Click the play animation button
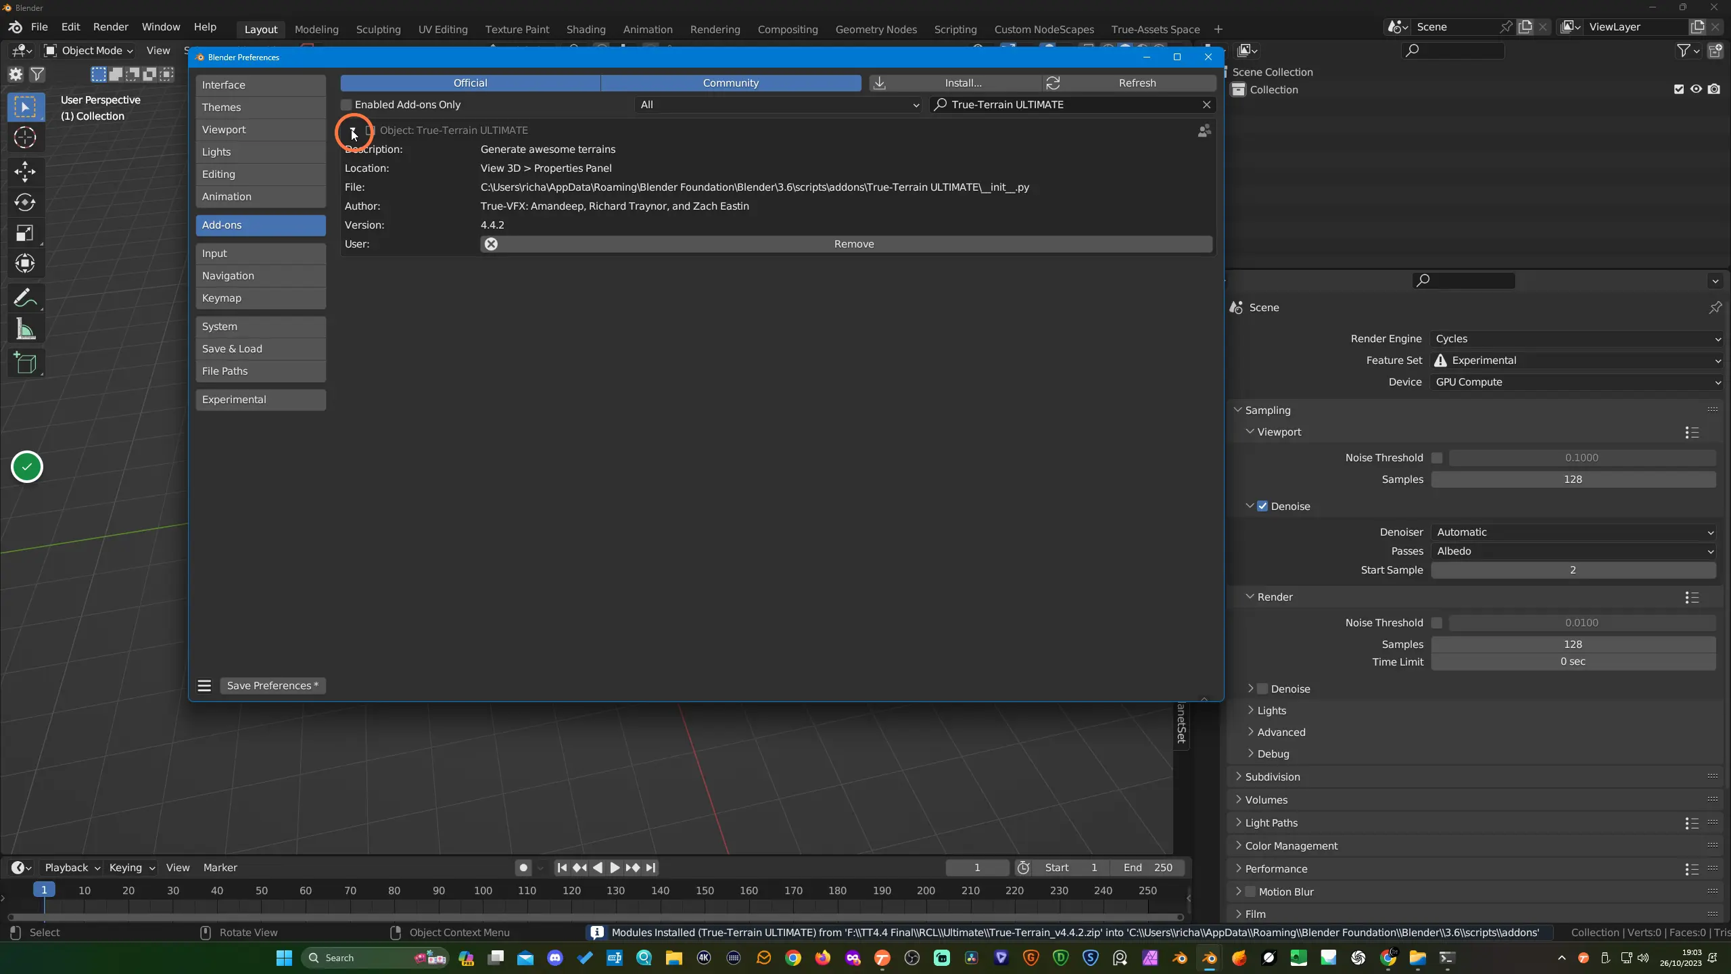 click(x=615, y=868)
